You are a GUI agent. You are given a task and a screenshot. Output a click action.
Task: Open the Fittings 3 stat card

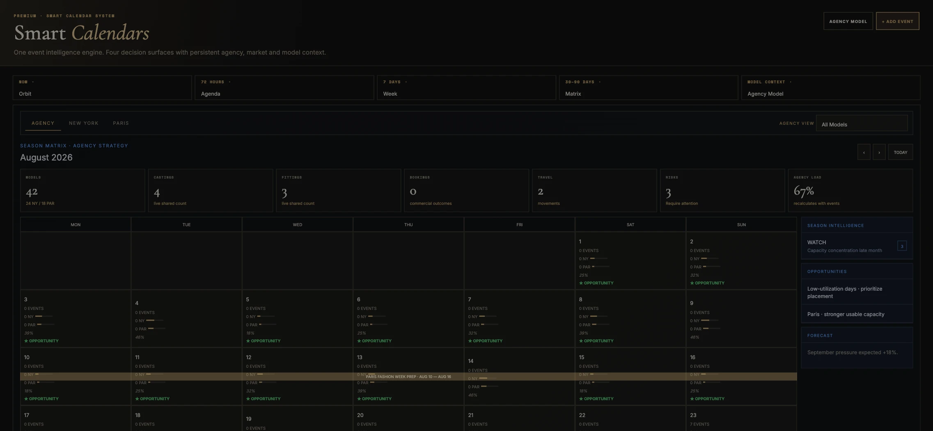tap(339, 190)
